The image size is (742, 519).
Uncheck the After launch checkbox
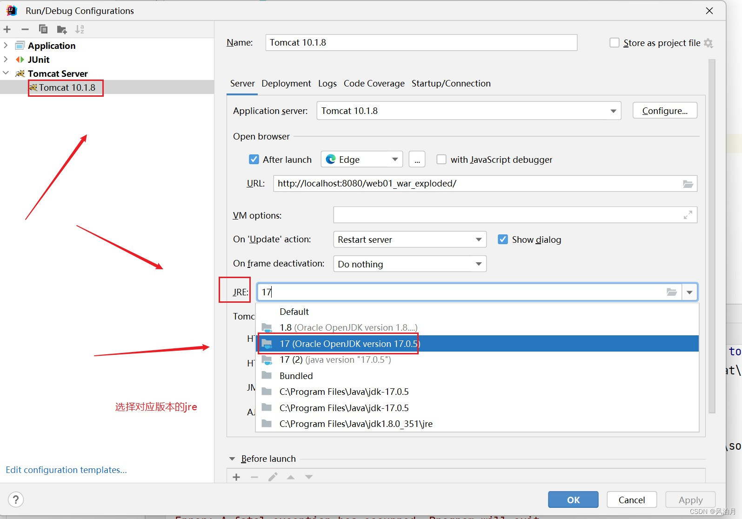click(254, 160)
